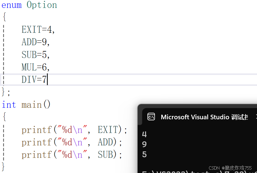The height and width of the screenshot is (173, 257).
Task: Click the opening brace under enum Option
Action: click(x=5, y=17)
